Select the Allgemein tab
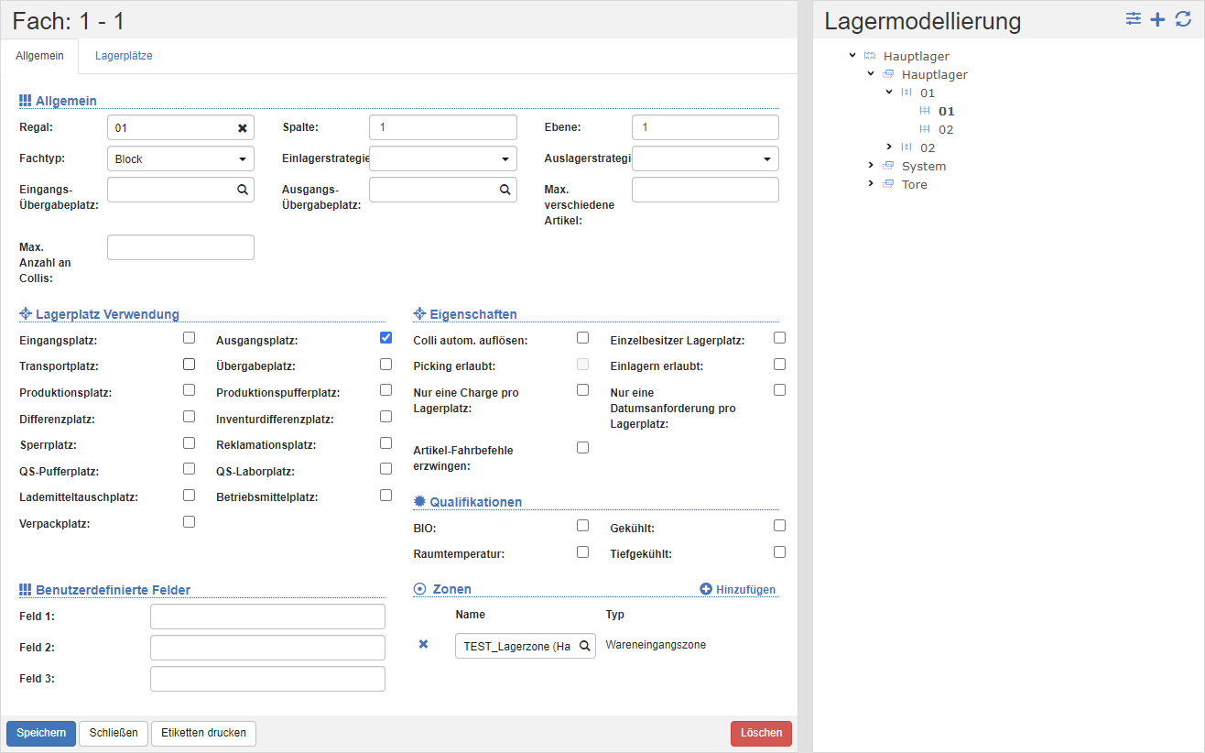The width and height of the screenshot is (1205, 753). (x=39, y=56)
